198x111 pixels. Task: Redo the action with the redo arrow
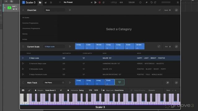click(x=155, y=2)
